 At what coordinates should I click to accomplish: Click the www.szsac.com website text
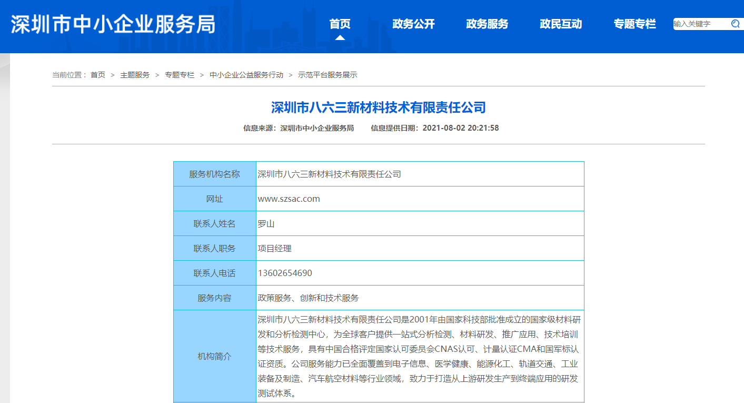289,199
